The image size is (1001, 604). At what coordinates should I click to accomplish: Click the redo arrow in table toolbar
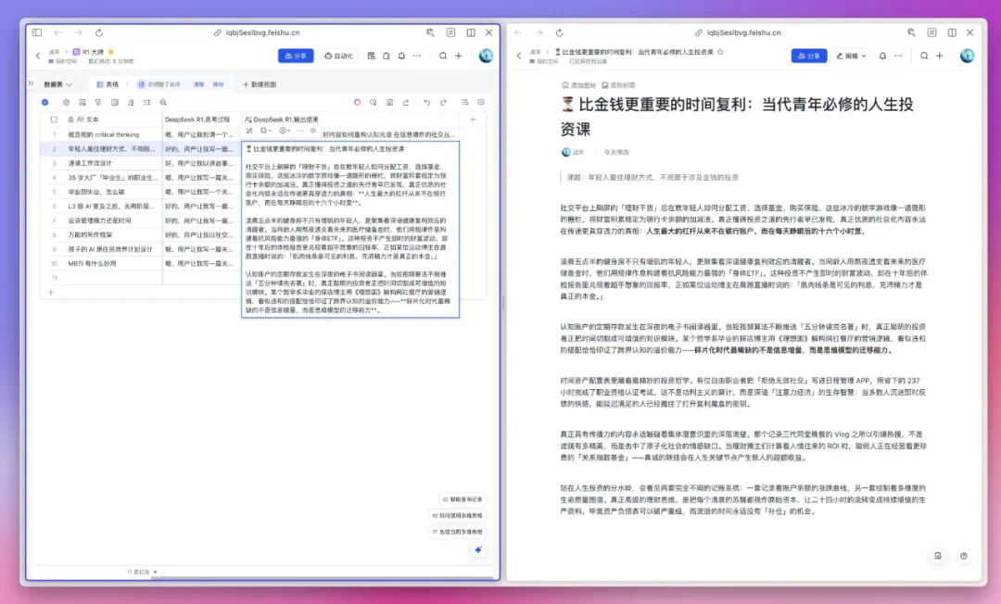point(443,102)
